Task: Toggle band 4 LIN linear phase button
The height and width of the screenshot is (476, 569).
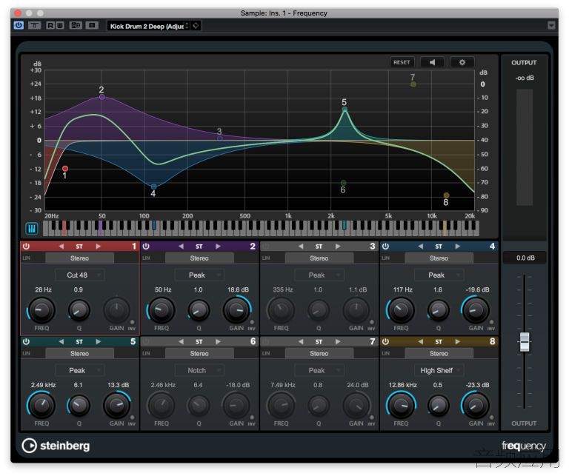Action: [386, 258]
